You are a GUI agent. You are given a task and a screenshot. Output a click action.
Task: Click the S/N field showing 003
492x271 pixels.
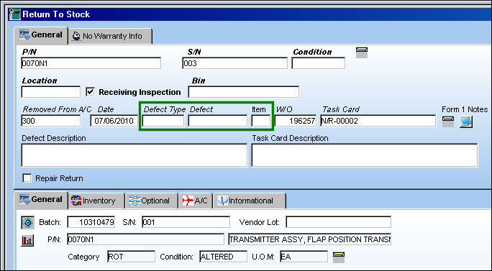pyautogui.click(x=234, y=63)
